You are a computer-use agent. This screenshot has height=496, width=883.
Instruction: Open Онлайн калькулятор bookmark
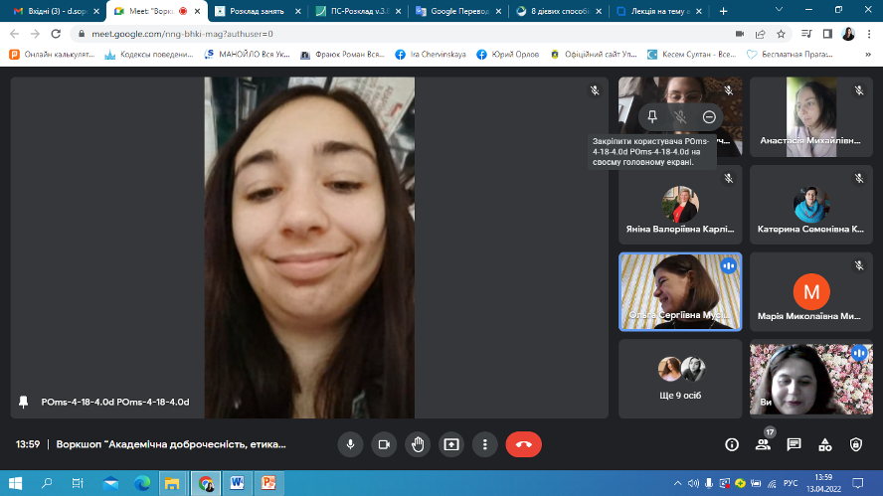53,55
